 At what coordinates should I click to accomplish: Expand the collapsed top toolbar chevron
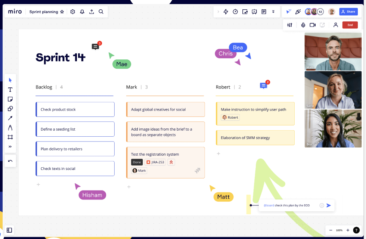(x=218, y=12)
